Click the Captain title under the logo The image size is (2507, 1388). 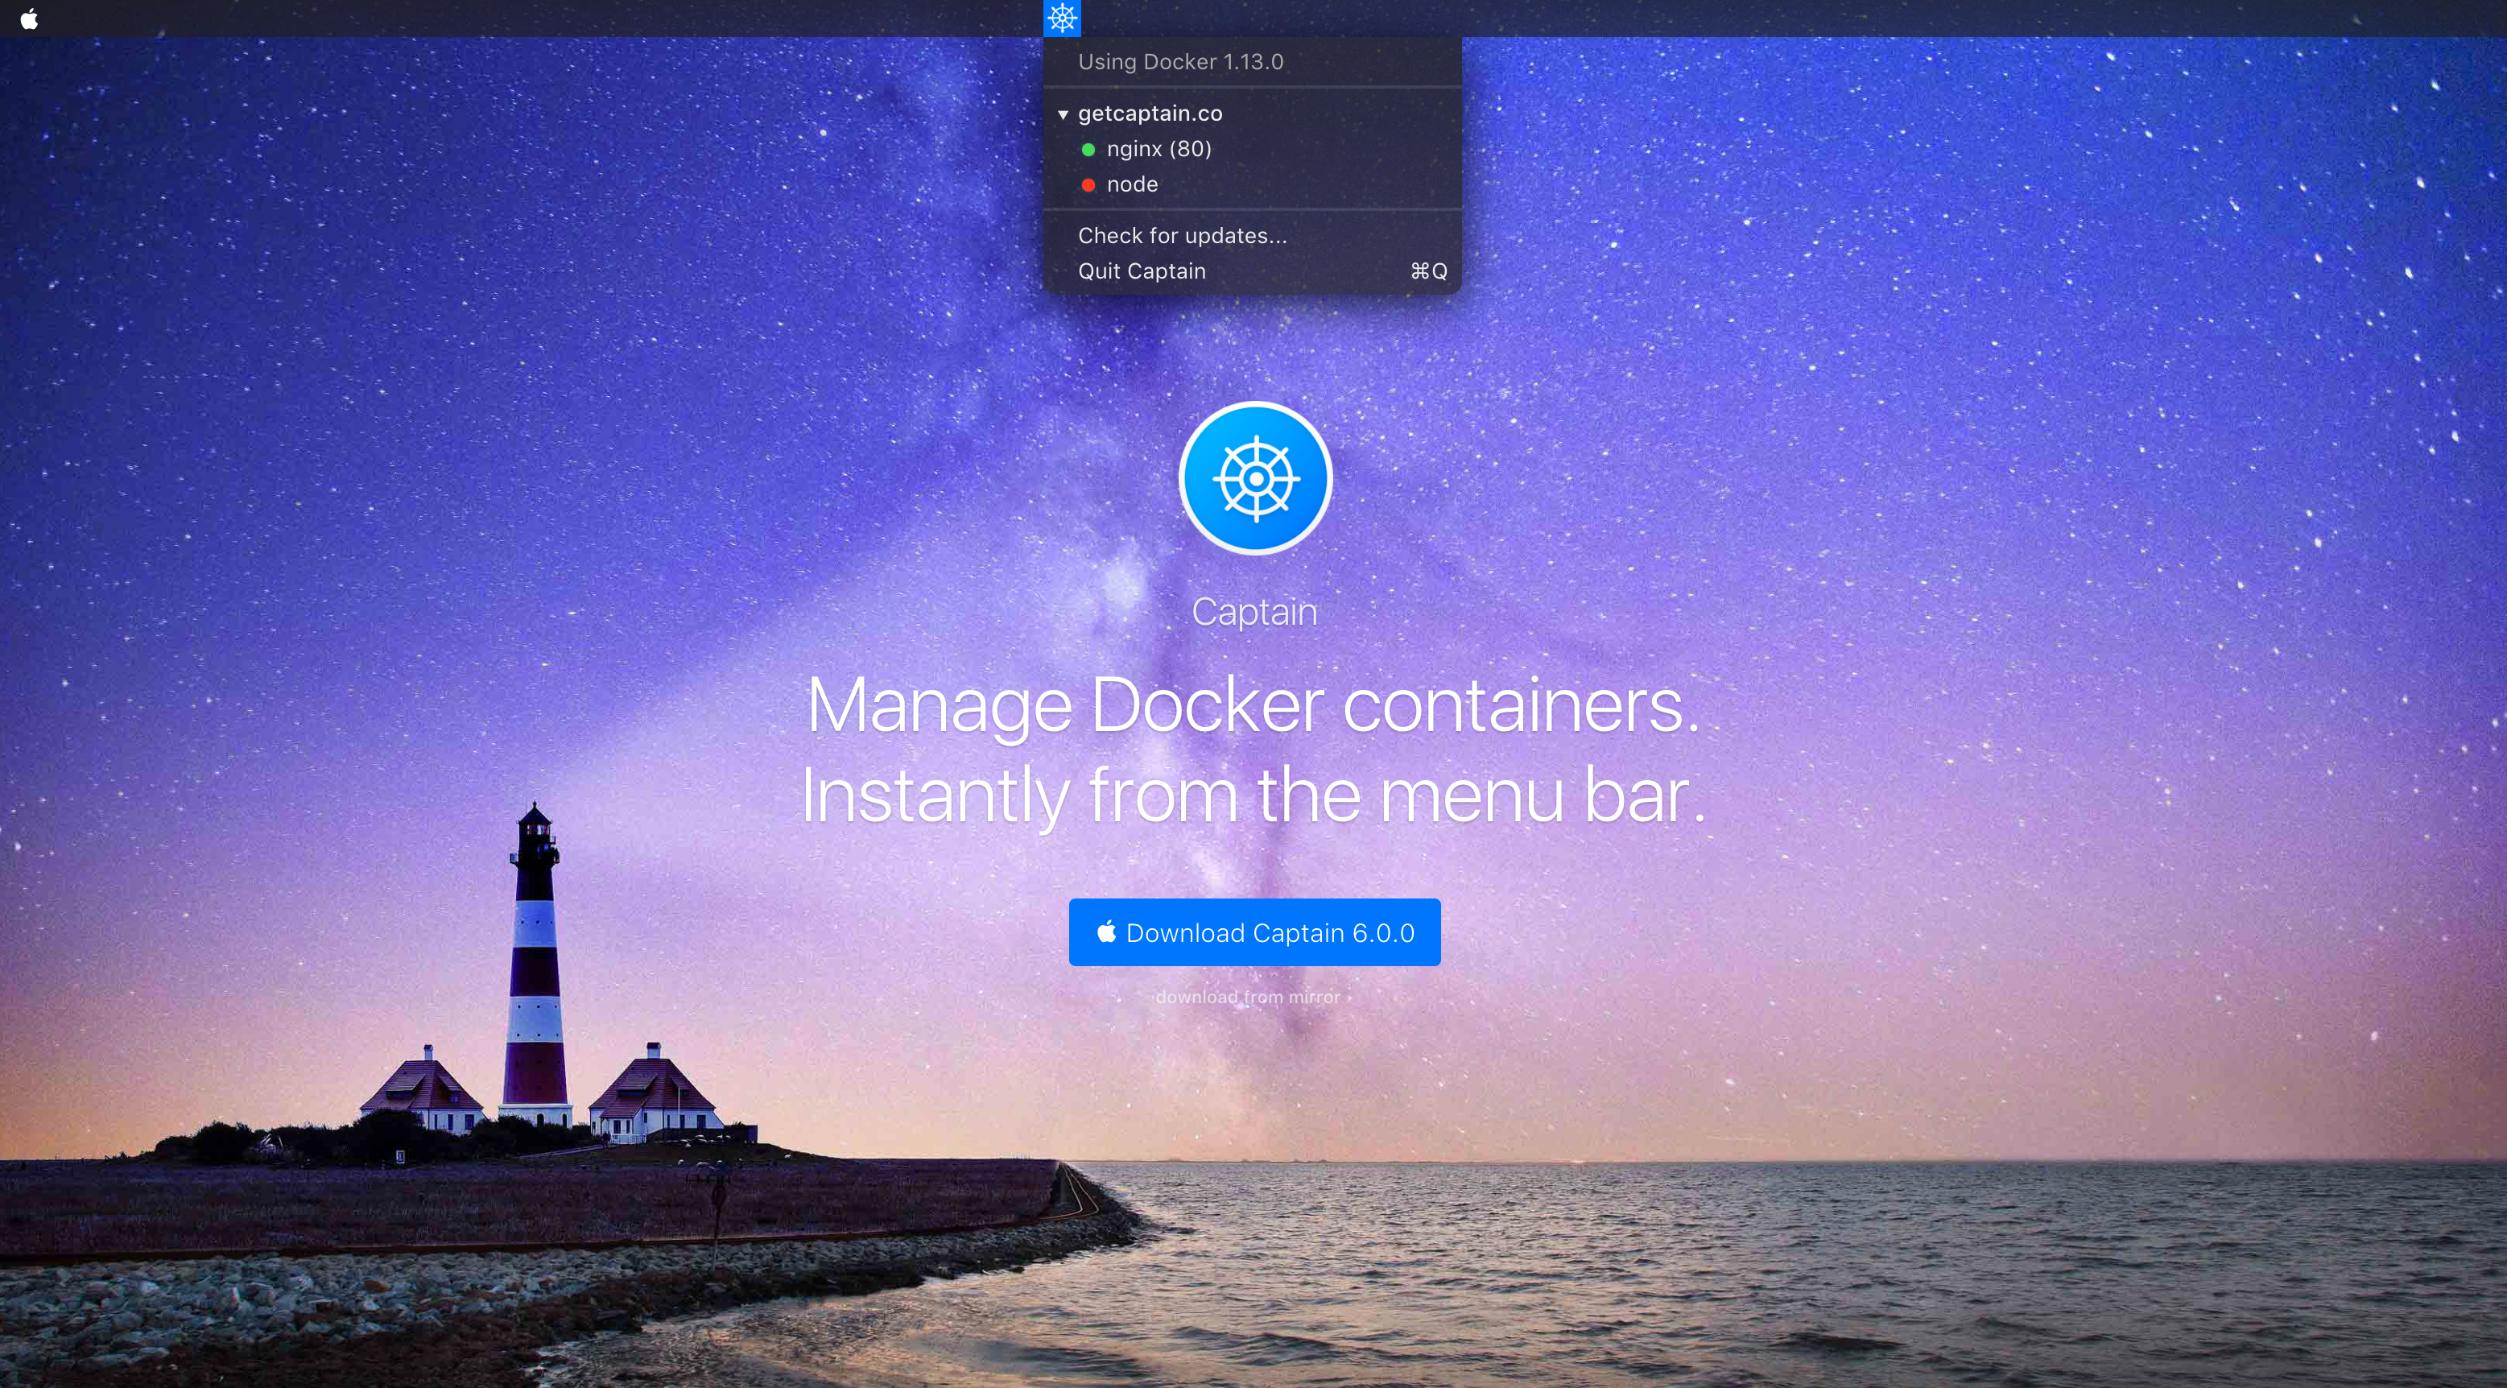1253,612
